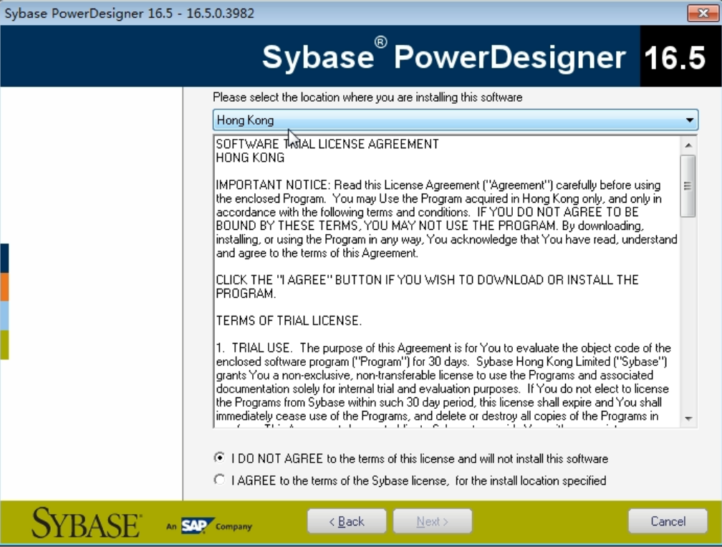Click the CLICK THE "I AGREE" BUTTON paragraph
The image size is (722, 547).
click(x=428, y=286)
